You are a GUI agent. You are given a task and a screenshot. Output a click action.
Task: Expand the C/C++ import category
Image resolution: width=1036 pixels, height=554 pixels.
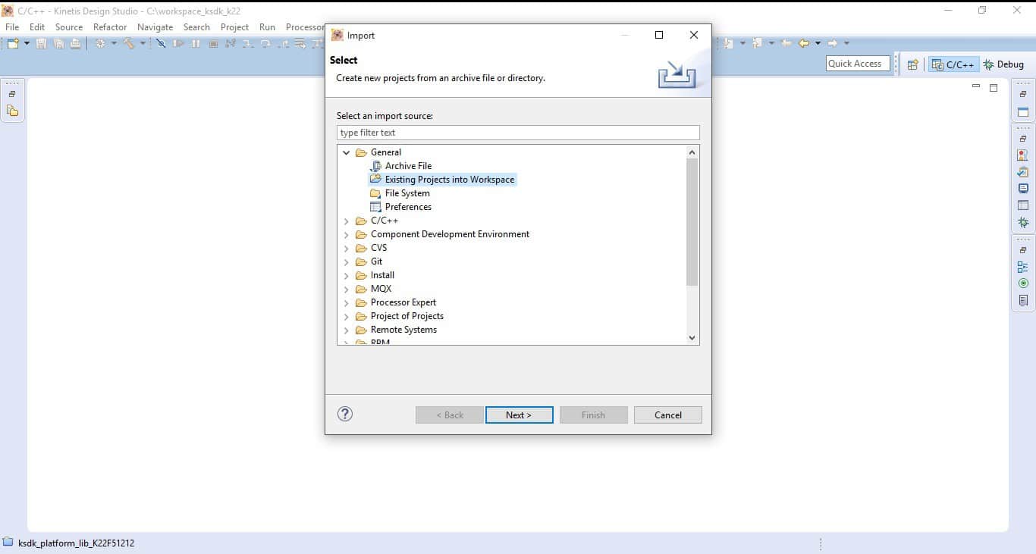[x=347, y=221]
